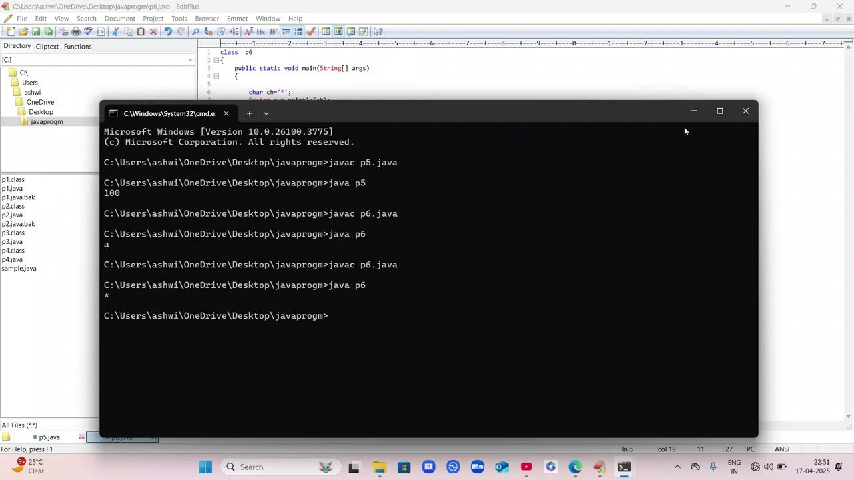Viewport: 854px width, 480px height.
Task: Select p1.java in the file list
Action: [x=12, y=189]
